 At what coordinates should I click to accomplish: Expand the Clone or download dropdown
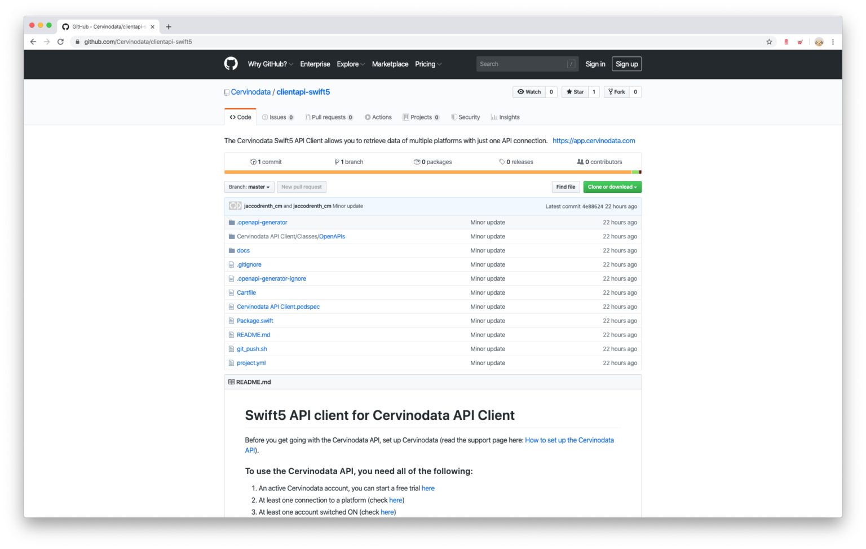coord(612,187)
